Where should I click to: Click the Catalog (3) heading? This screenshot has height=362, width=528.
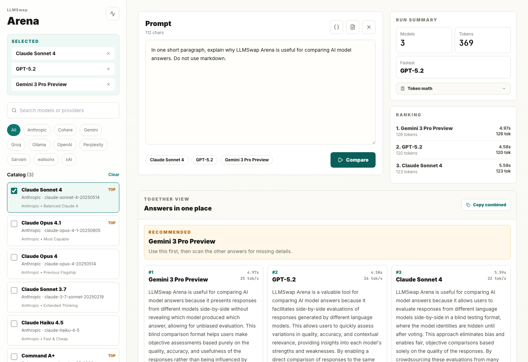(x=20, y=175)
